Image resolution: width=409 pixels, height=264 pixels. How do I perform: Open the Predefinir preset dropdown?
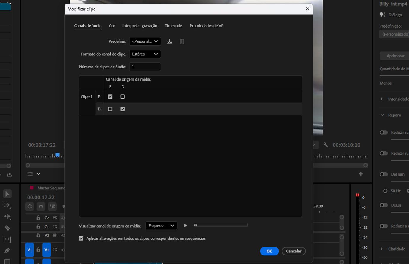pos(145,41)
